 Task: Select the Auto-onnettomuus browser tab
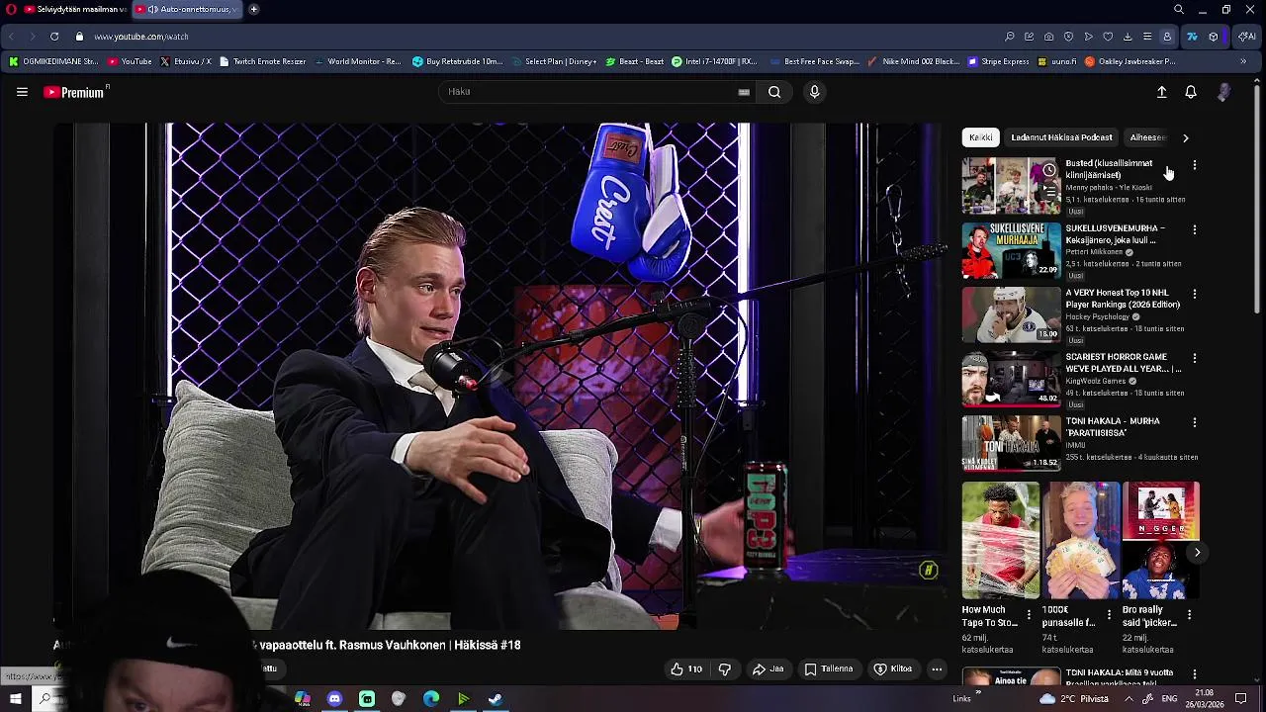[188, 9]
